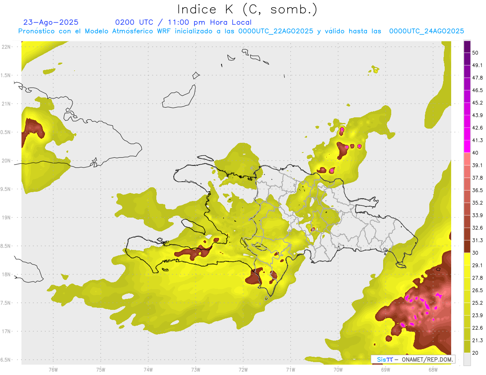Click the dark purple swatch above 50
Viewport: 486px width, 375px height.
pos(467,47)
